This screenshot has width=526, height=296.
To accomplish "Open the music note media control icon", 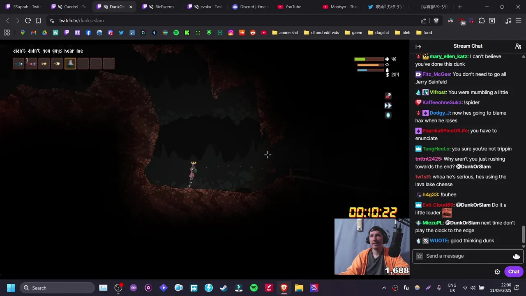I will tap(508, 21).
